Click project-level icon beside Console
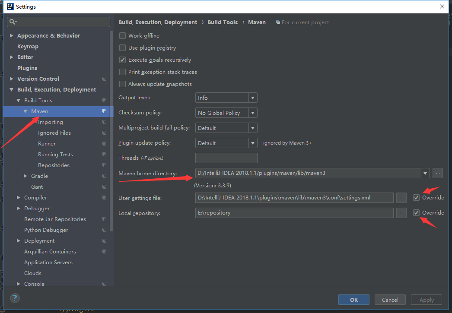Screen dimensions: 452x313 (x=104, y=284)
